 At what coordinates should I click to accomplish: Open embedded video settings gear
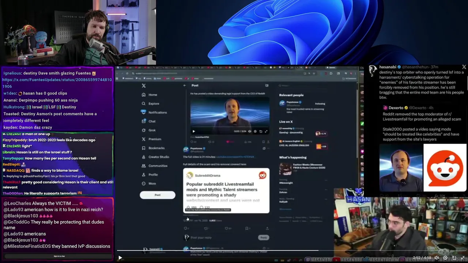click(255, 131)
